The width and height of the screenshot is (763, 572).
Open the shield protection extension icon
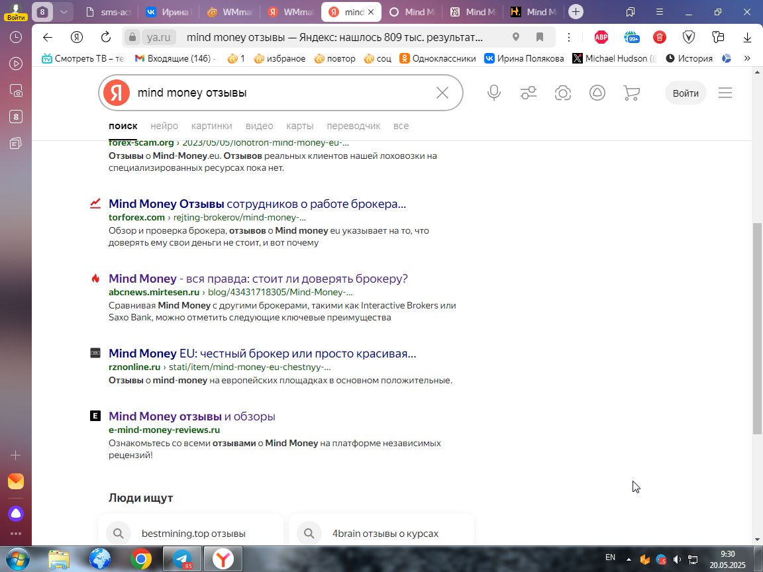(x=689, y=37)
